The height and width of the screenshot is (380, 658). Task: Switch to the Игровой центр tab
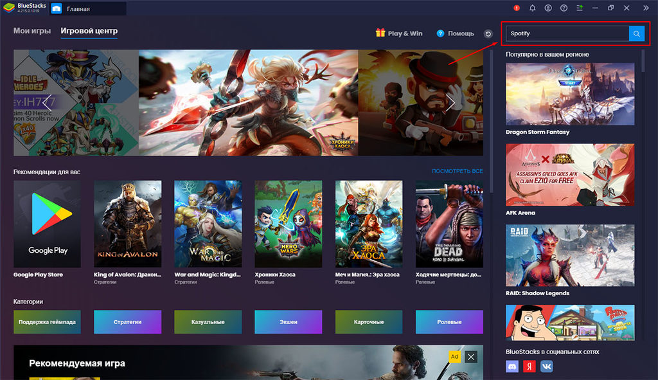coord(89,31)
